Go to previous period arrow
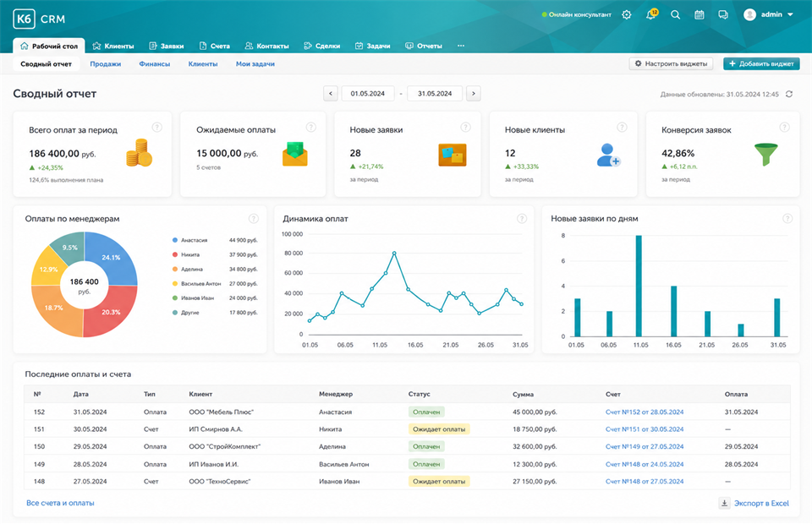812x524 pixels. coord(331,94)
